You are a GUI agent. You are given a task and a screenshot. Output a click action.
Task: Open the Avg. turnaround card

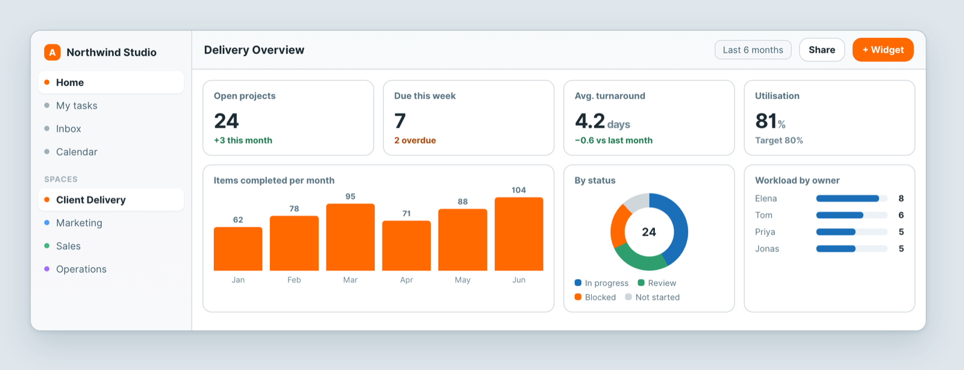(x=649, y=118)
